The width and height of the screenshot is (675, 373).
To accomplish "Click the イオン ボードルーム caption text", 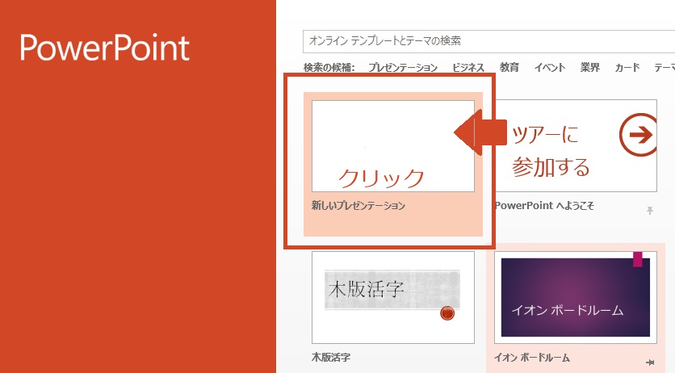I will (x=532, y=358).
